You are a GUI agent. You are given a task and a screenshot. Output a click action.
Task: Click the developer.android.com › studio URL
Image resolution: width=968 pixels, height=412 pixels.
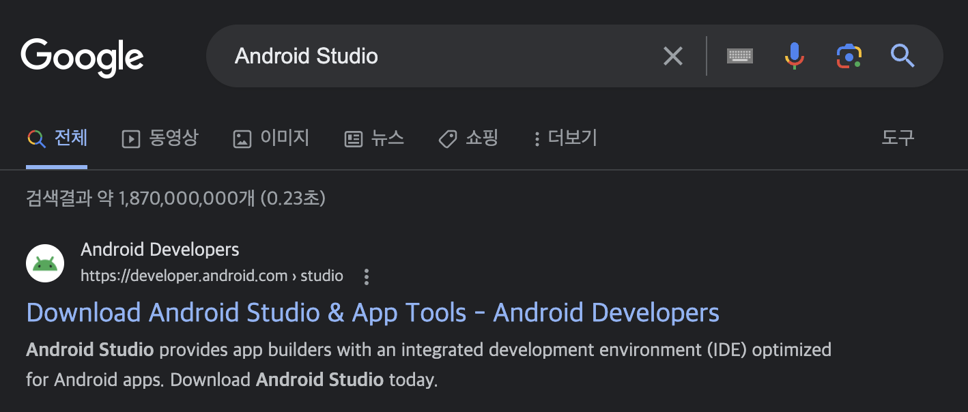coord(212,276)
